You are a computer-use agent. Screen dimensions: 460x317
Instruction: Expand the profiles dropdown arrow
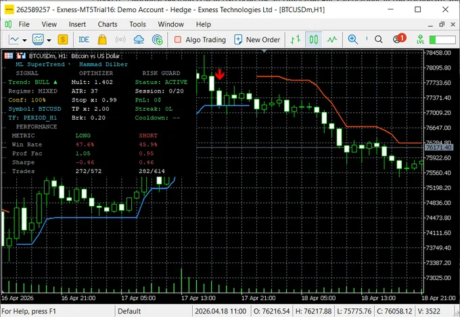point(49,40)
